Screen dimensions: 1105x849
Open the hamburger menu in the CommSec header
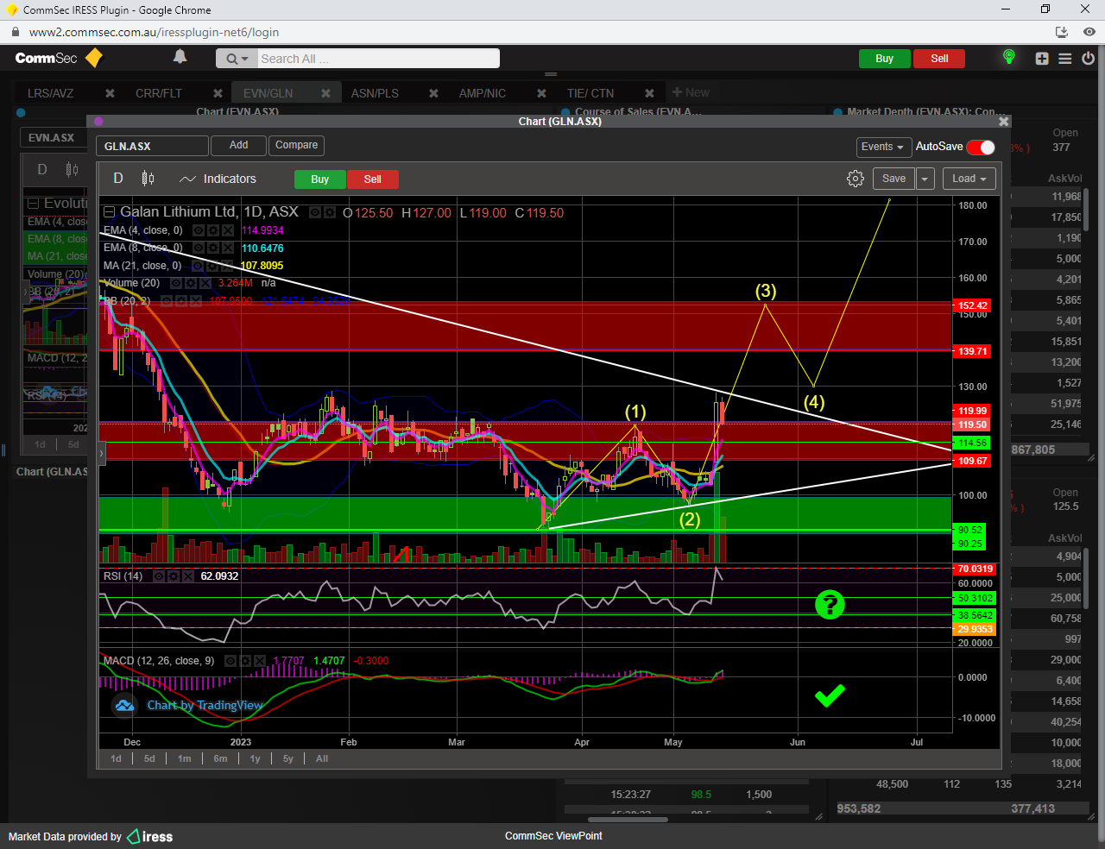point(1065,59)
